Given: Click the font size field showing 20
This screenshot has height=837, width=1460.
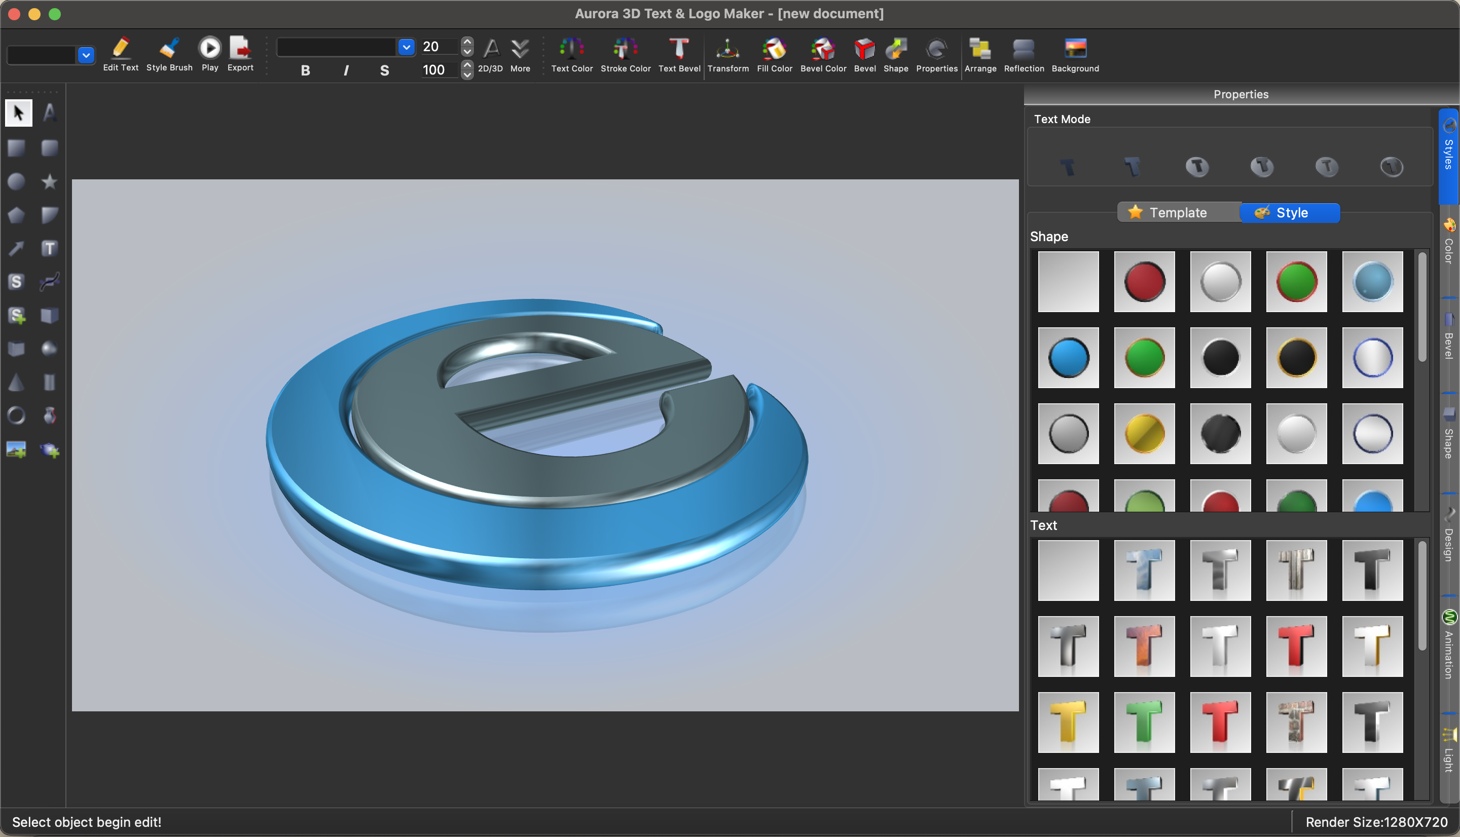Looking at the screenshot, I should [x=440, y=47].
